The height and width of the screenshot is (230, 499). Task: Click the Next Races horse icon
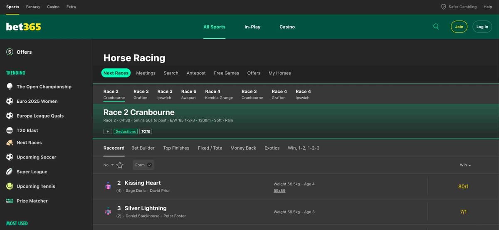pos(10,143)
